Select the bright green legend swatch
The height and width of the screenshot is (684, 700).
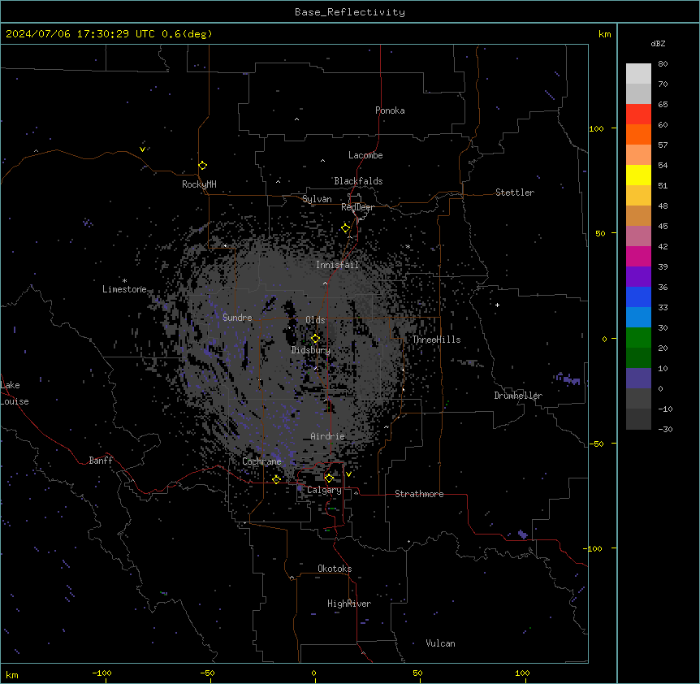click(x=638, y=338)
